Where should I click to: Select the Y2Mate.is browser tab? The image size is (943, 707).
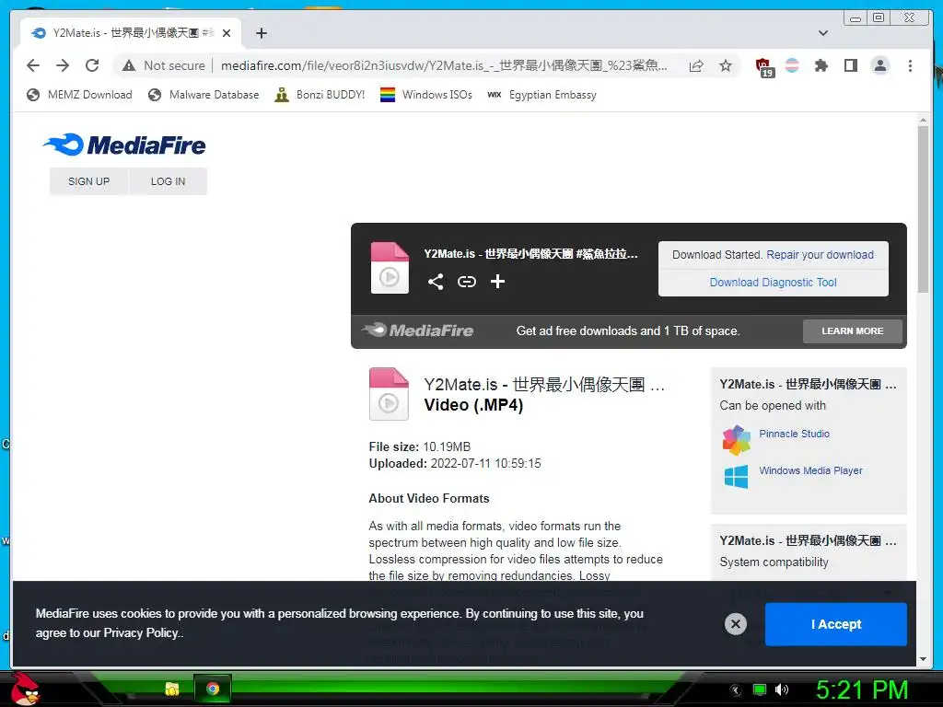(130, 33)
